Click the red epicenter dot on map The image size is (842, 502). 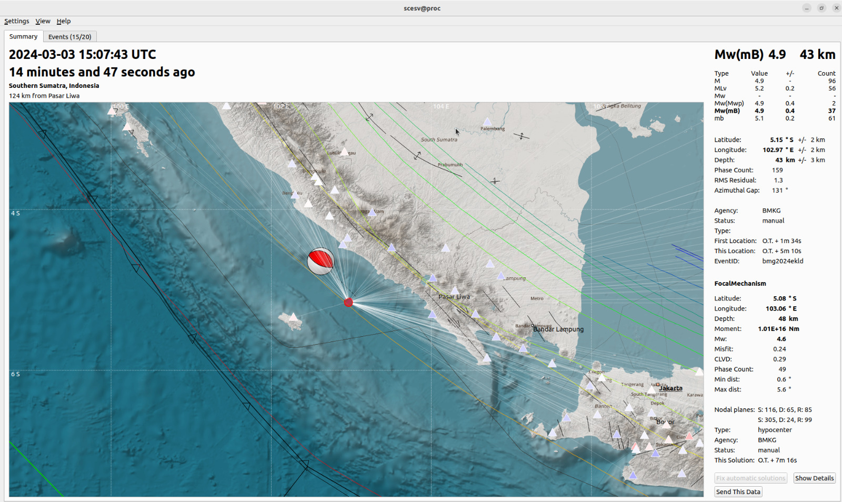point(348,302)
